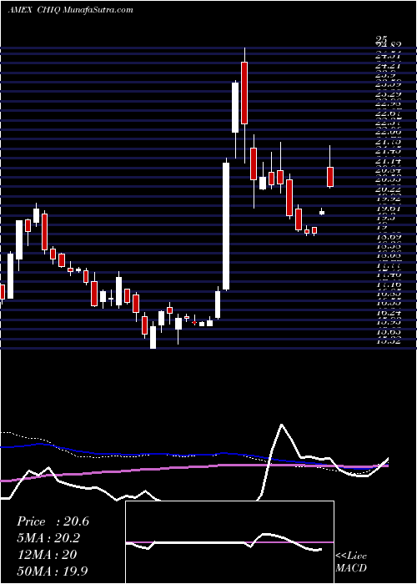Image resolution: width=417 pixels, height=584 pixels.
Task: Click the '19.92' price axis label
Action: [x=388, y=199]
